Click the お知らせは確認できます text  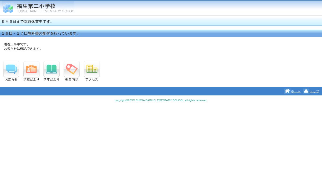(x=23, y=49)
